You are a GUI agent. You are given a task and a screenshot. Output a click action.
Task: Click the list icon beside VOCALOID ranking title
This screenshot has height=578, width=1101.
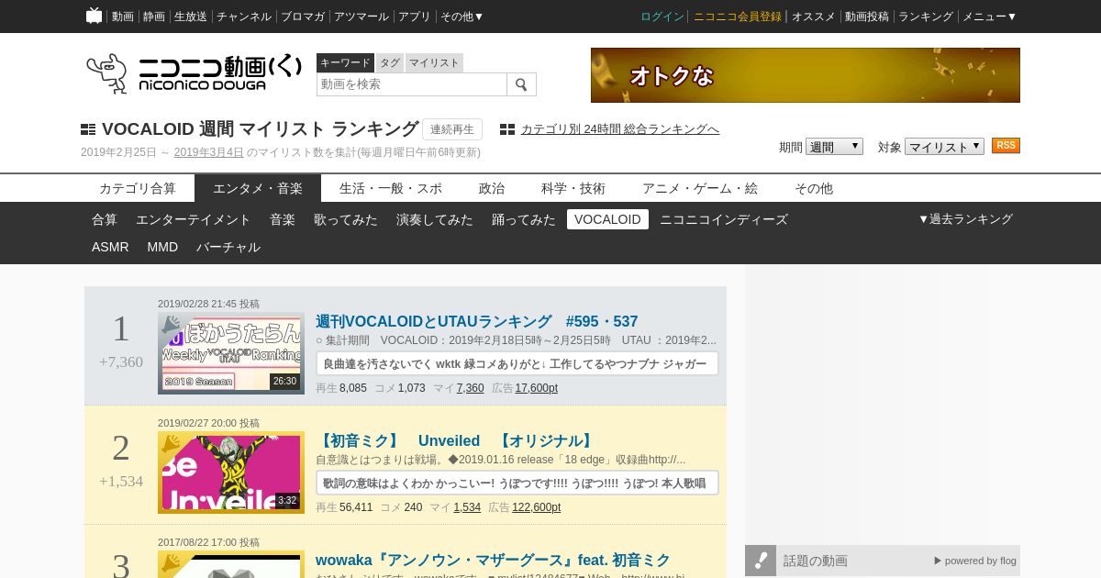(x=88, y=129)
